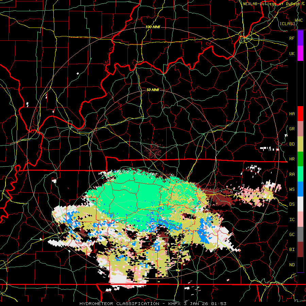Click the DS white legend swatch
This screenshot has width=306, height=306.
tap(300, 204)
